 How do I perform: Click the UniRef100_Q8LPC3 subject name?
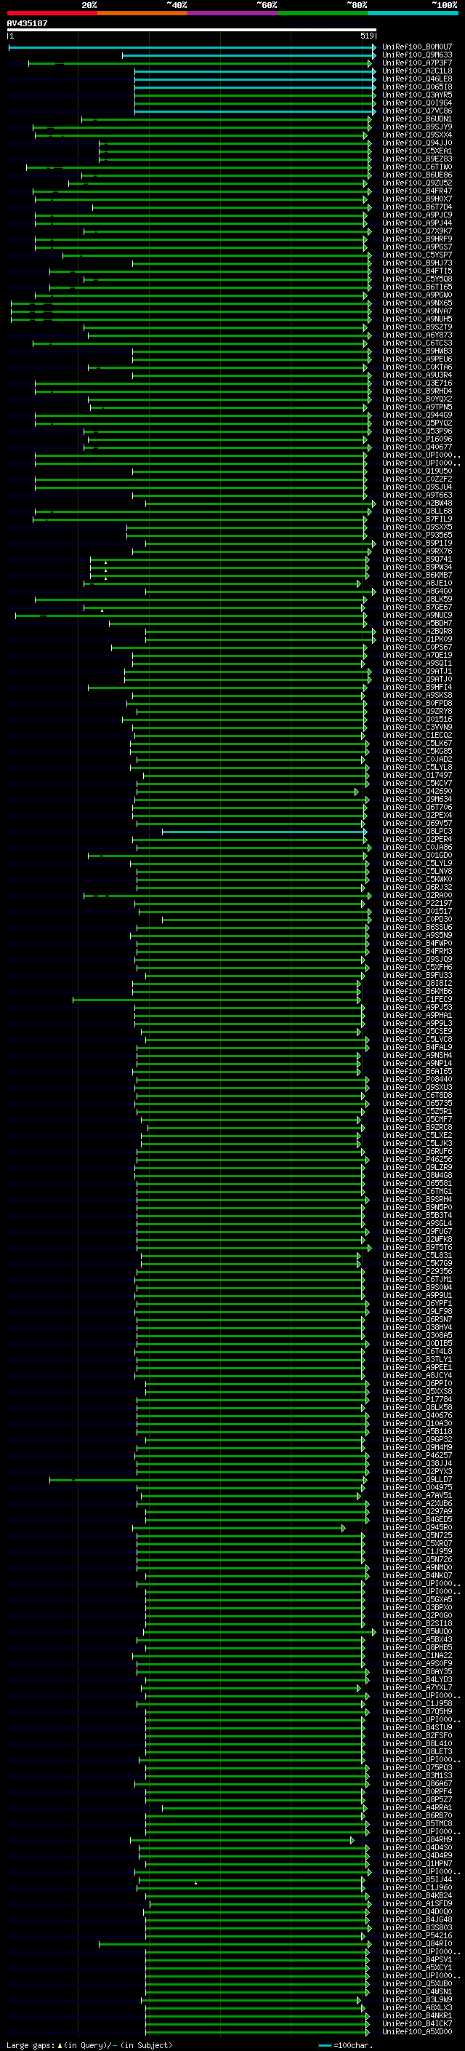[x=416, y=831]
